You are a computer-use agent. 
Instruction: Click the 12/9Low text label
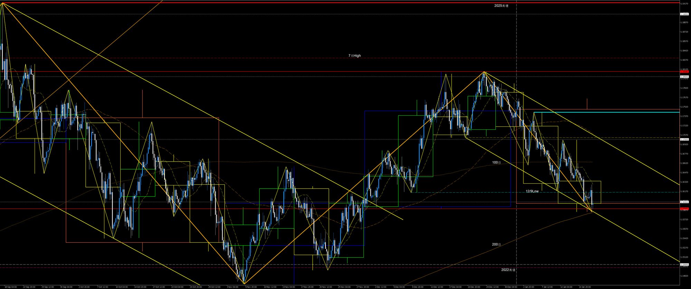pyautogui.click(x=532, y=191)
